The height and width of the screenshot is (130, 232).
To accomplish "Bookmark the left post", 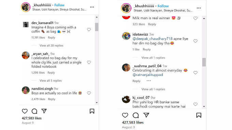I will [x=92, y=111].
